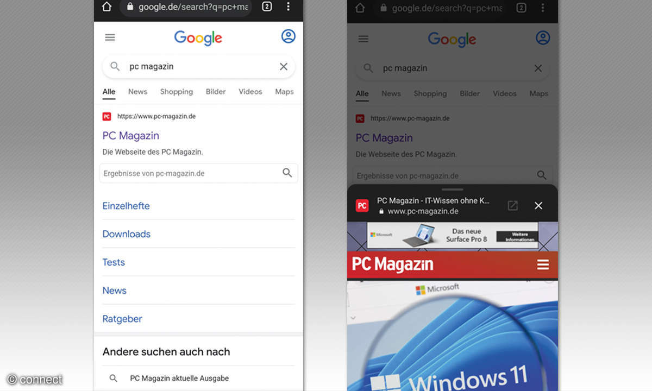The height and width of the screenshot is (391, 652).
Task: Click the Google logo in left phone
Action: 198,38
